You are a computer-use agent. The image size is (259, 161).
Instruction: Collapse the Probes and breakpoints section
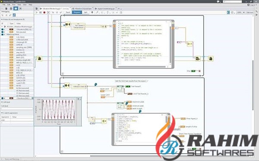click(2, 19)
